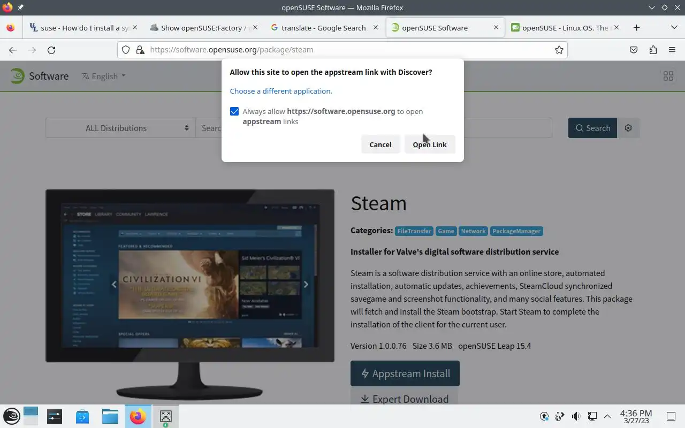The height and width of the screenshot is (428, 685).
Task: Click the package search input field
Action: point(374,128)
